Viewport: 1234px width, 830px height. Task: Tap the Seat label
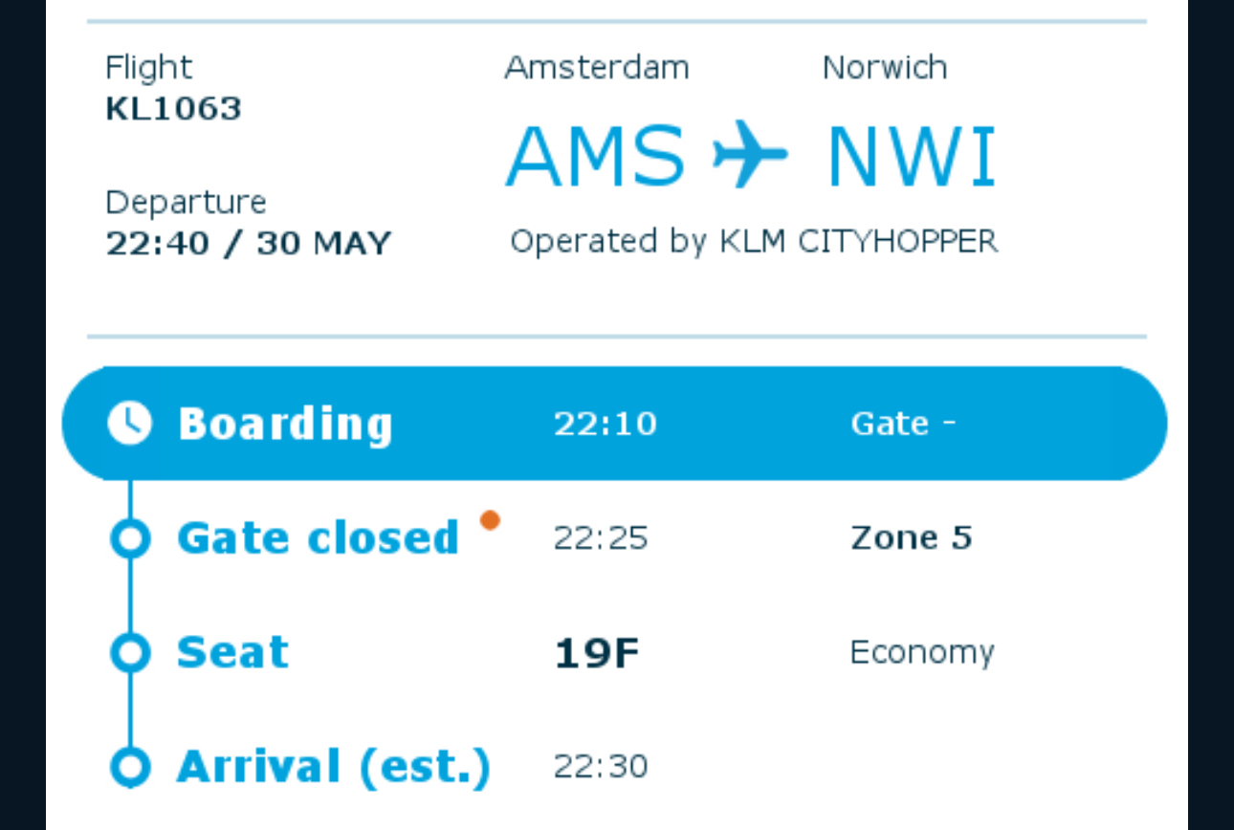point(232,652)
